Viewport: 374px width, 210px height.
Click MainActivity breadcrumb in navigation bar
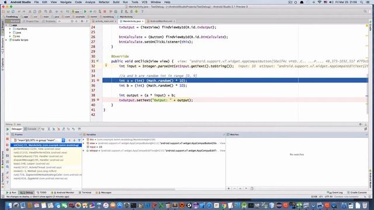pos(124,17)
